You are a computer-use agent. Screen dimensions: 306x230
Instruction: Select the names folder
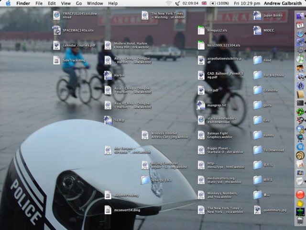[257, 135]
